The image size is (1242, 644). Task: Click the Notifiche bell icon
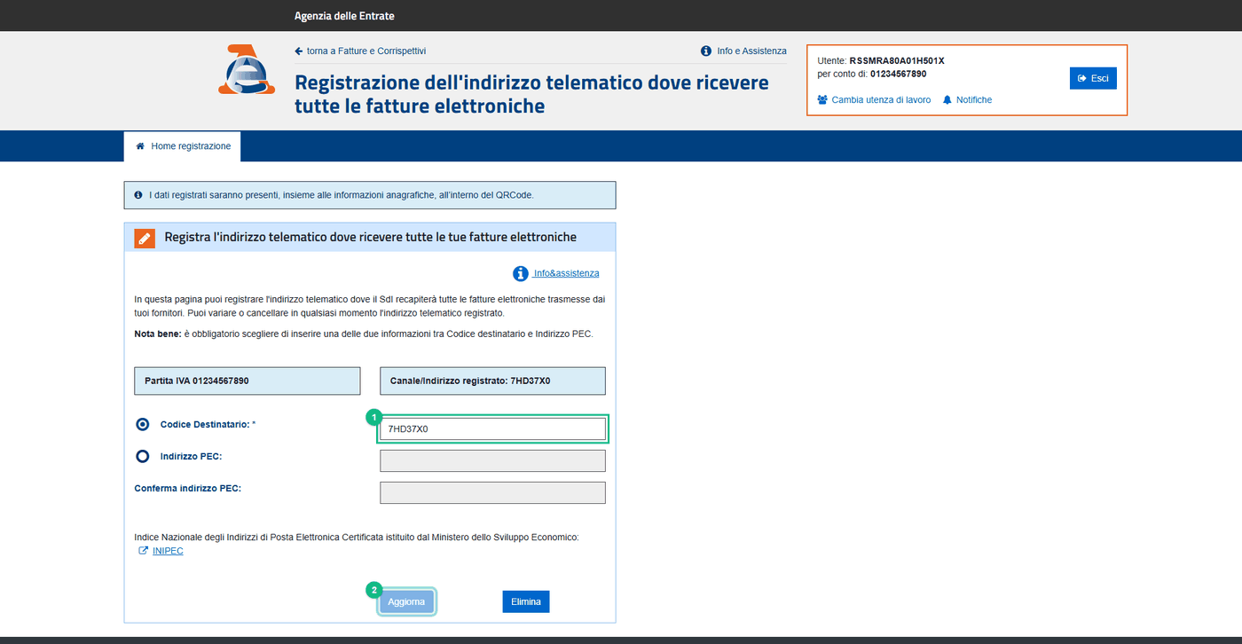click(947, 100)
